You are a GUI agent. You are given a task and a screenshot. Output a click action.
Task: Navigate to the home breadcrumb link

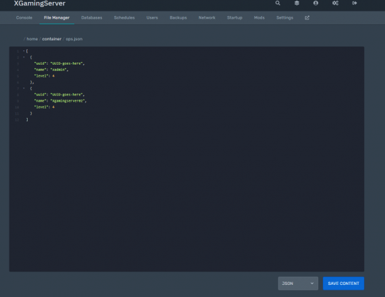(32, 39)
